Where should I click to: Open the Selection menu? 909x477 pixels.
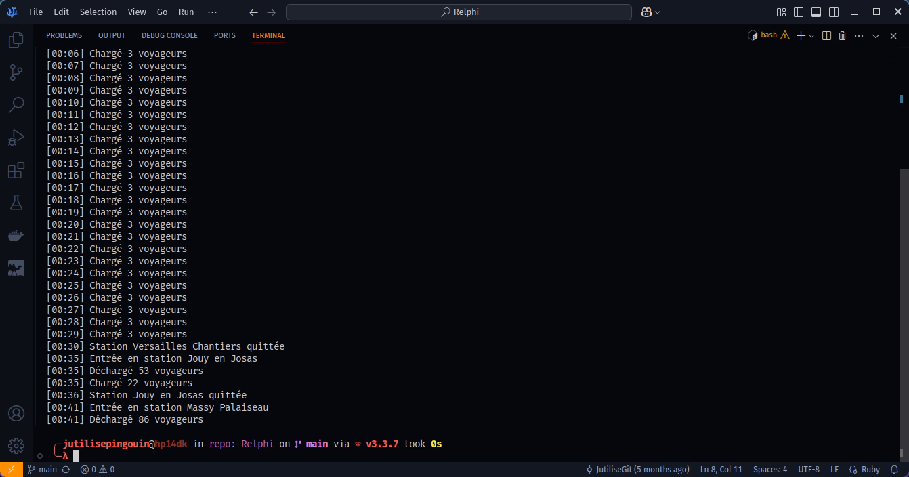coord(98,12)
